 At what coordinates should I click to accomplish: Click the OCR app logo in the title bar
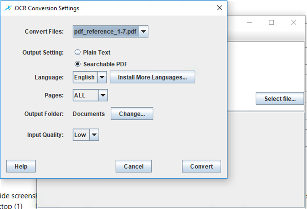click(8, 8)
